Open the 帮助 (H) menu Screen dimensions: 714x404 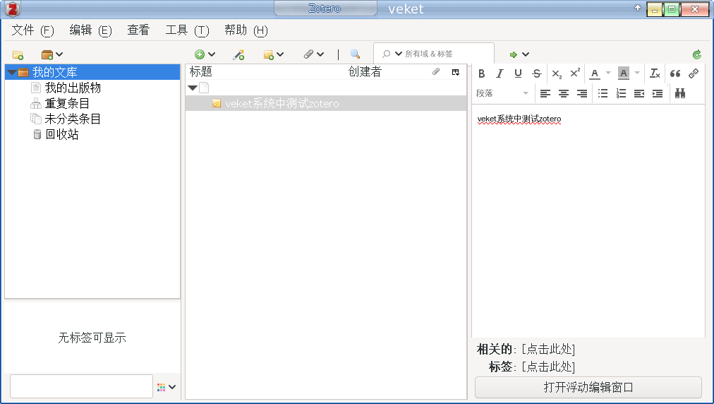tap(246, 30)
